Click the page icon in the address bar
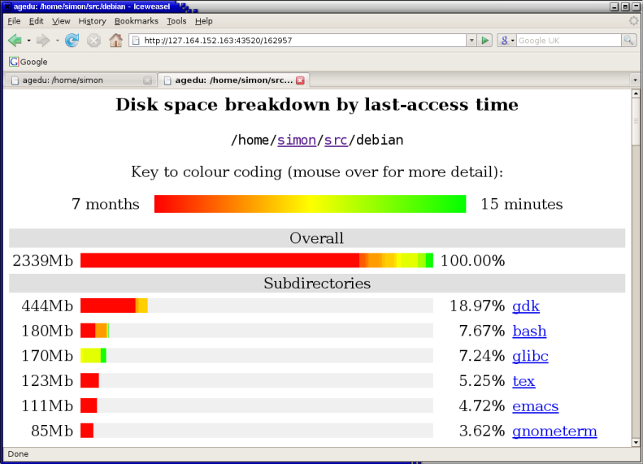 pos(136,40)
